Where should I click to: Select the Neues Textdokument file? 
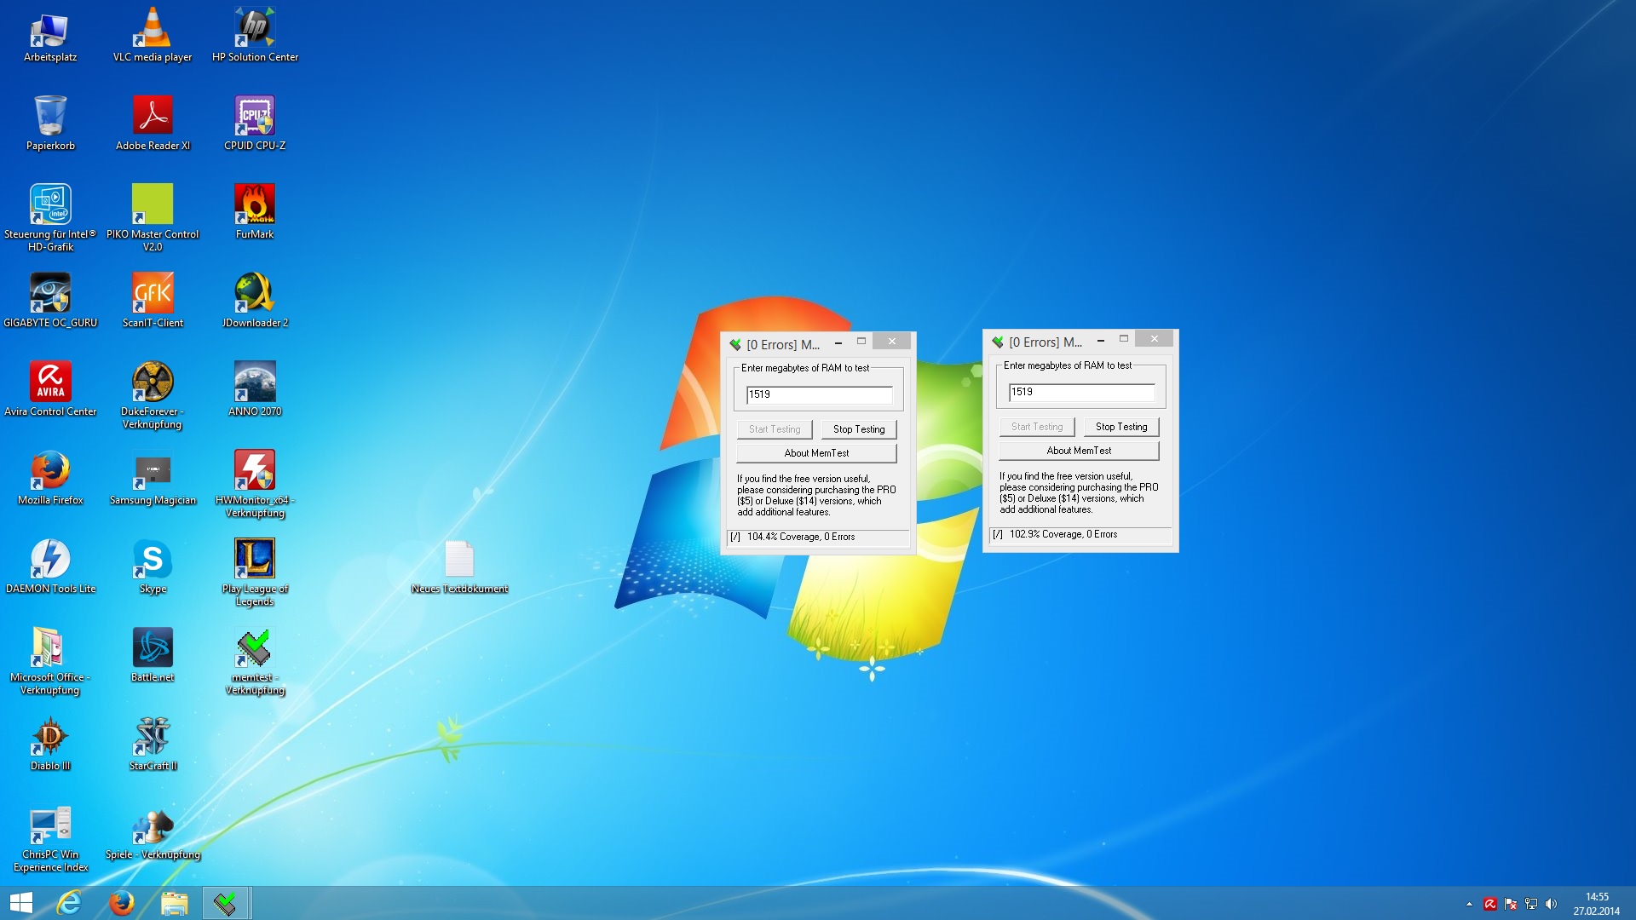459,560
